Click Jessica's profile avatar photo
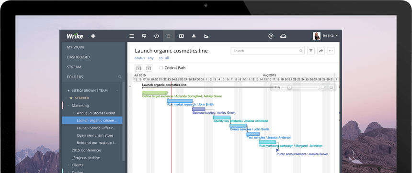The width and height of the screenshot is (412, 173). point(317,36)
